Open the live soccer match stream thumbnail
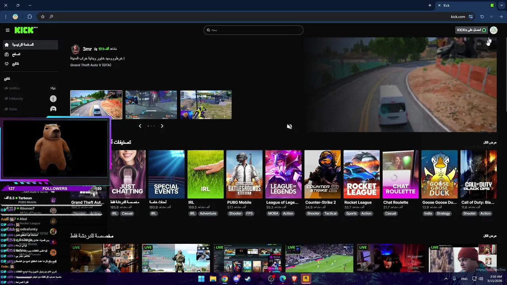The height and width of the screenshot is (285, 507). (x=319, y=258)
